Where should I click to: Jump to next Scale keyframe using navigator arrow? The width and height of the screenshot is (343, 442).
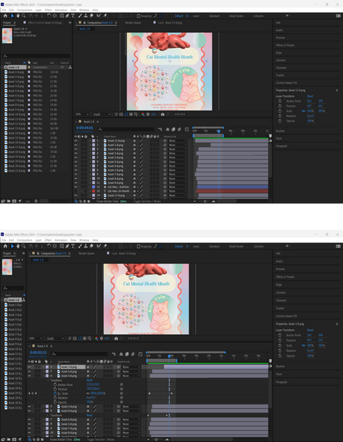tap(36, 393)
